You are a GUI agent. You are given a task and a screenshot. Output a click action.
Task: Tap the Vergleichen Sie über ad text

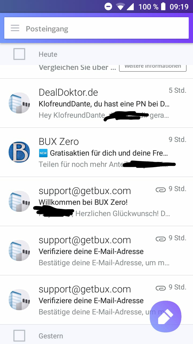77,67
